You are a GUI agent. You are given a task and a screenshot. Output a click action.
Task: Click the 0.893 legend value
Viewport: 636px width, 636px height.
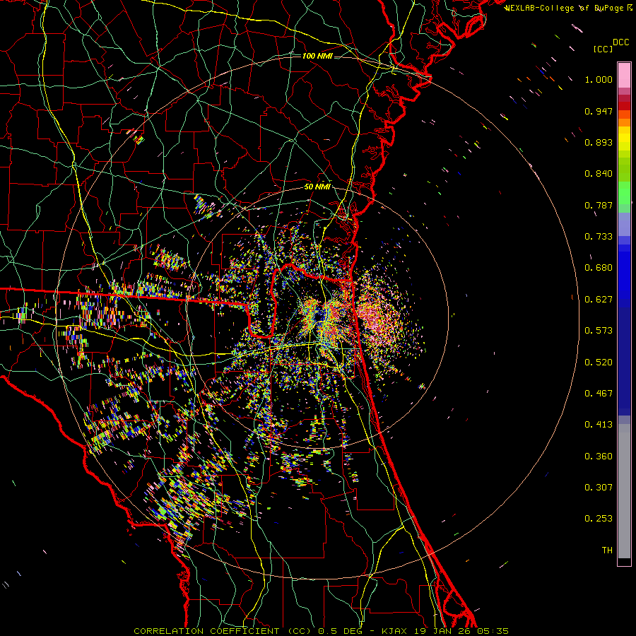tap(599, 143)
